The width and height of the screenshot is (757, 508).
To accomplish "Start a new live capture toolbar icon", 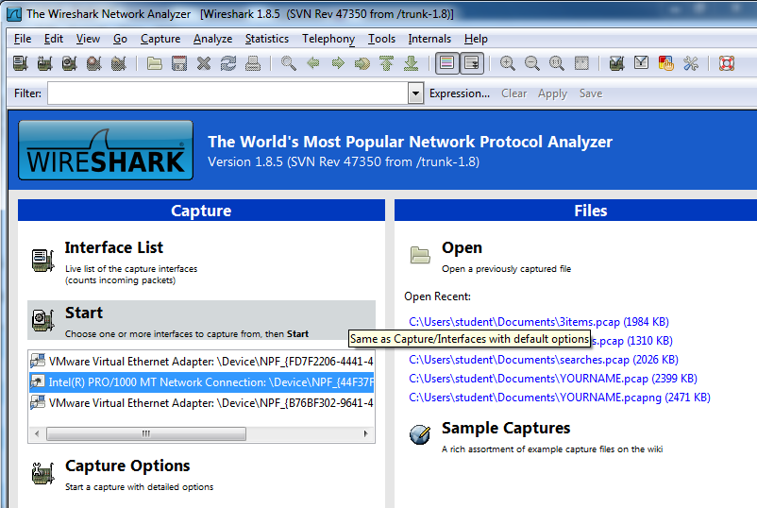I will [70, 63].
